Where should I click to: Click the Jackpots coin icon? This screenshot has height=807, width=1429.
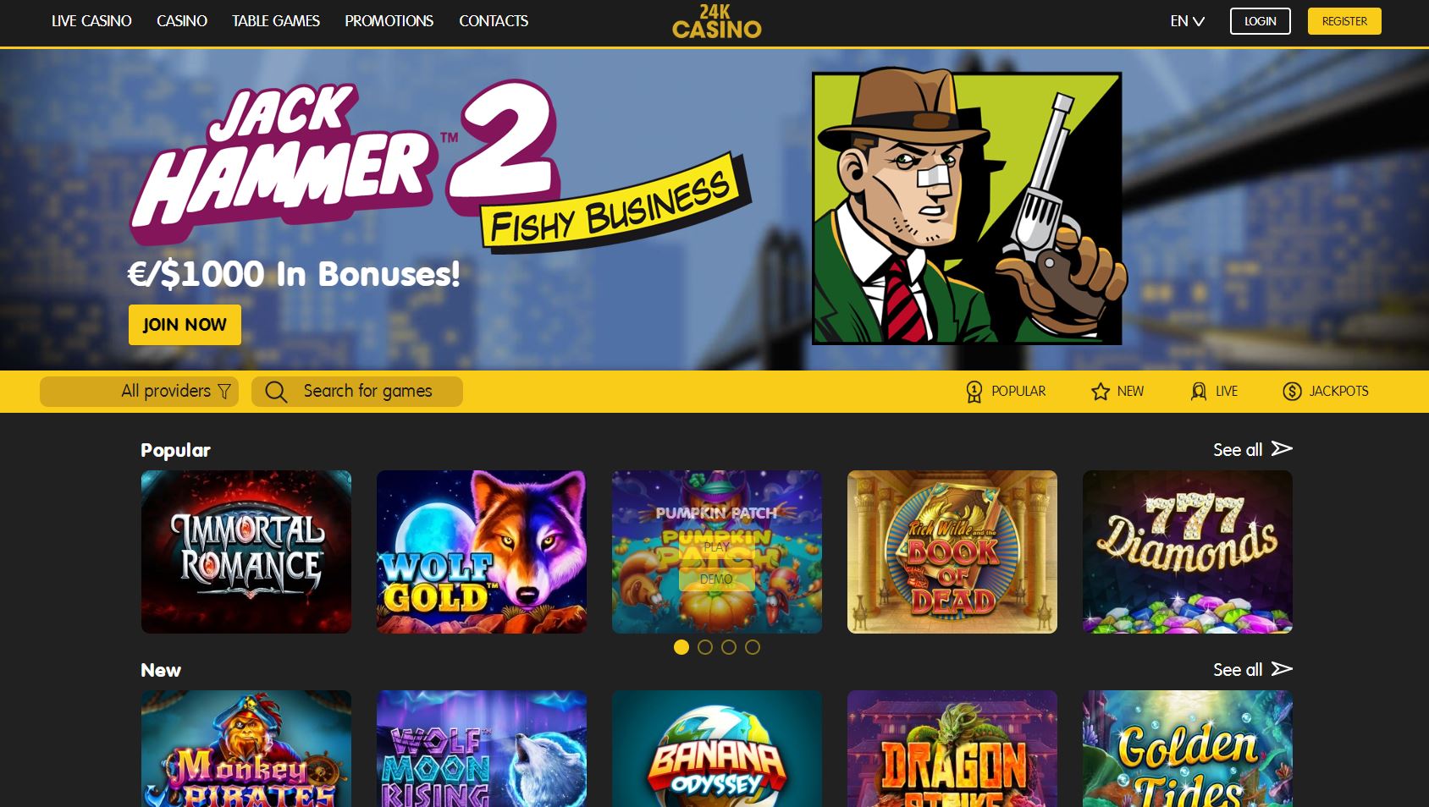pos(1292,391)
